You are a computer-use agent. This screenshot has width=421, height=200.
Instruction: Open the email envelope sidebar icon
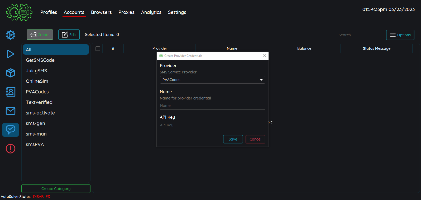pyautogui.click(x=11, y=111)
